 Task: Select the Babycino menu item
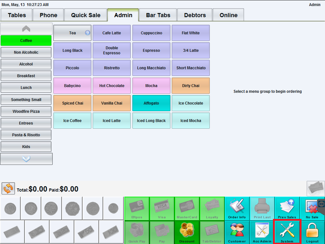72,85
